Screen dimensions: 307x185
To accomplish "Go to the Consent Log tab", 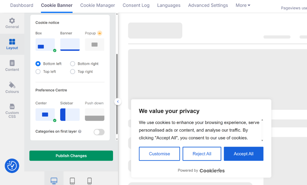I will click(136, 5).
